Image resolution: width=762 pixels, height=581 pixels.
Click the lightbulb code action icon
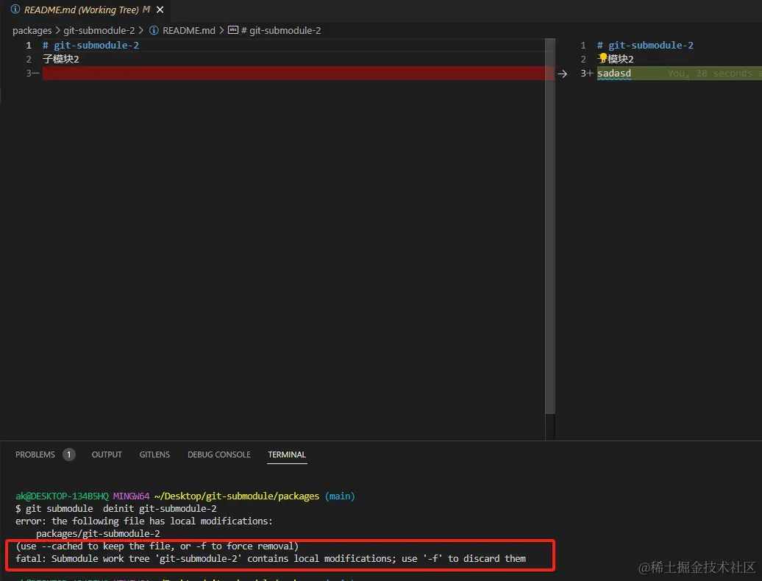click(x=603, y=58)
